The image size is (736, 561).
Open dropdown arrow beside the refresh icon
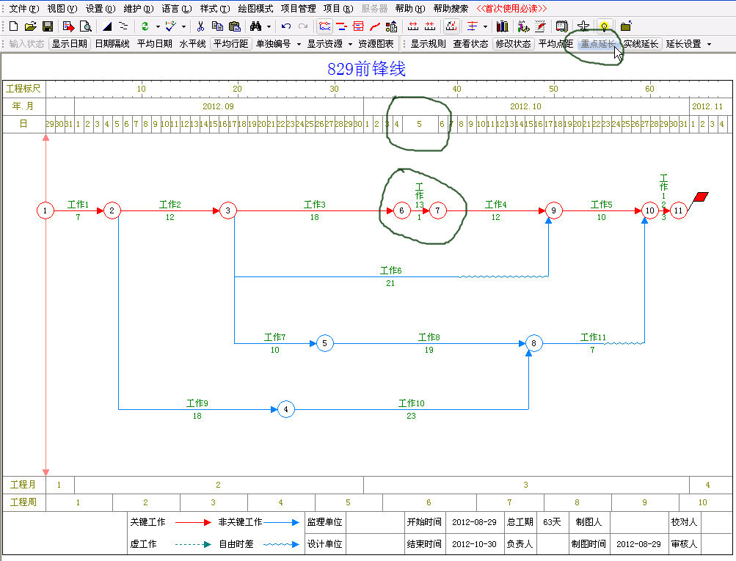pos(158,26)
